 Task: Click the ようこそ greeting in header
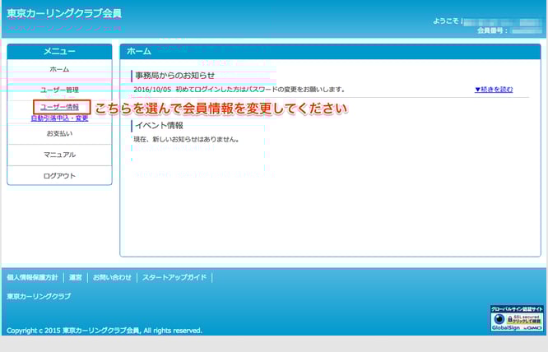(448, 21)
